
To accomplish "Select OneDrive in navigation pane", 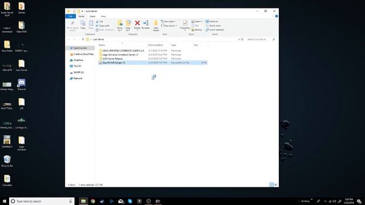I will tap(76, 60).
